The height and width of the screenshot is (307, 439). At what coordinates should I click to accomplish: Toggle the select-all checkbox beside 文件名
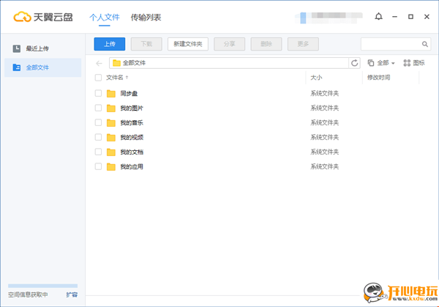coord(98,78)
